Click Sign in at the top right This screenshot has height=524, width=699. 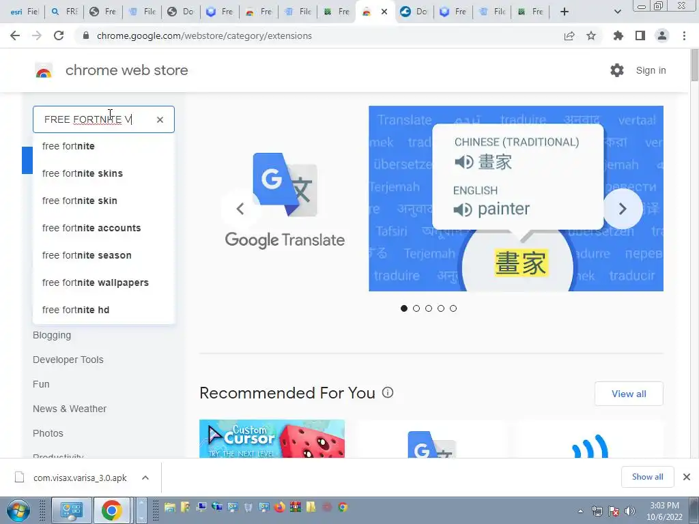click(651, 70)
